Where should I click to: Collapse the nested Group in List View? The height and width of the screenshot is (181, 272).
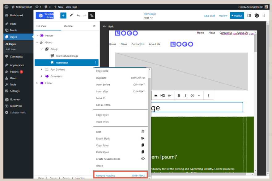(x=41, y=49)
